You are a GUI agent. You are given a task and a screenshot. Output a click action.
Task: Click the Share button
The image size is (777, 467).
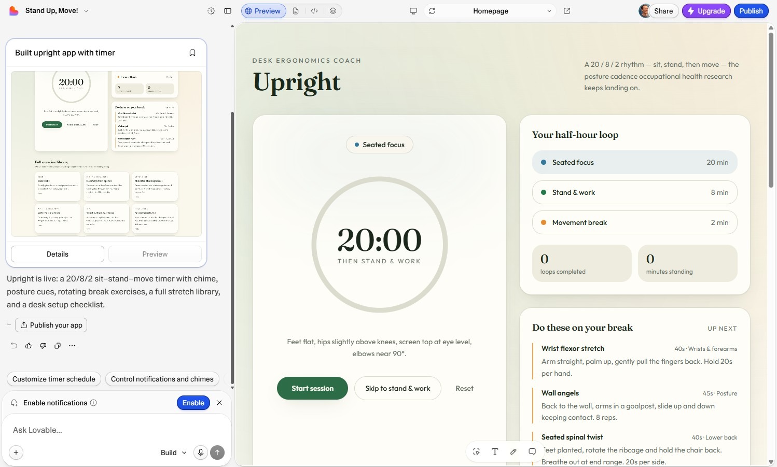pyautogui.click(x=663, y=11)
